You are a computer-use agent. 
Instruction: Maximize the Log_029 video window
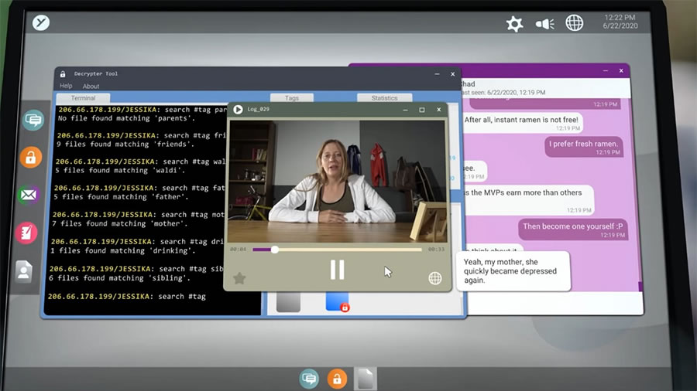pyautogui.click(x=422, y=110)
